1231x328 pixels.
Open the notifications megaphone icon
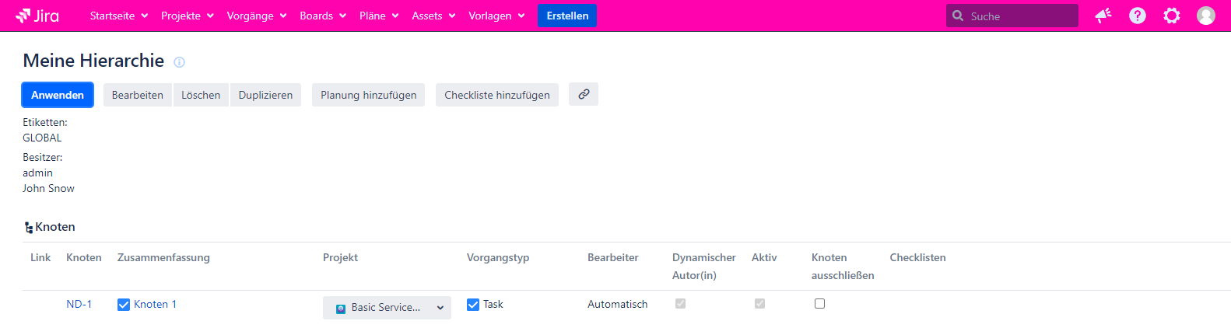coord(1103,16)
